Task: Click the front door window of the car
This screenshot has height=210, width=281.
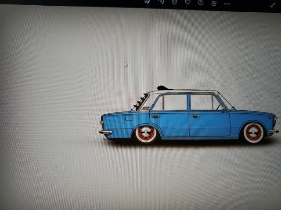Action: (202, 102)
